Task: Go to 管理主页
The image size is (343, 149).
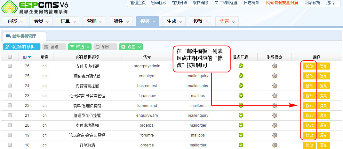Action: [x=138, y=3]
